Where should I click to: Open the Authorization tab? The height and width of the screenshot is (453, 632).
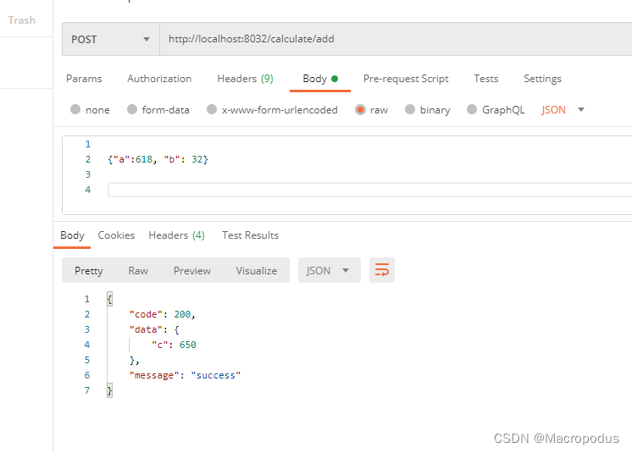pos(159,79)
